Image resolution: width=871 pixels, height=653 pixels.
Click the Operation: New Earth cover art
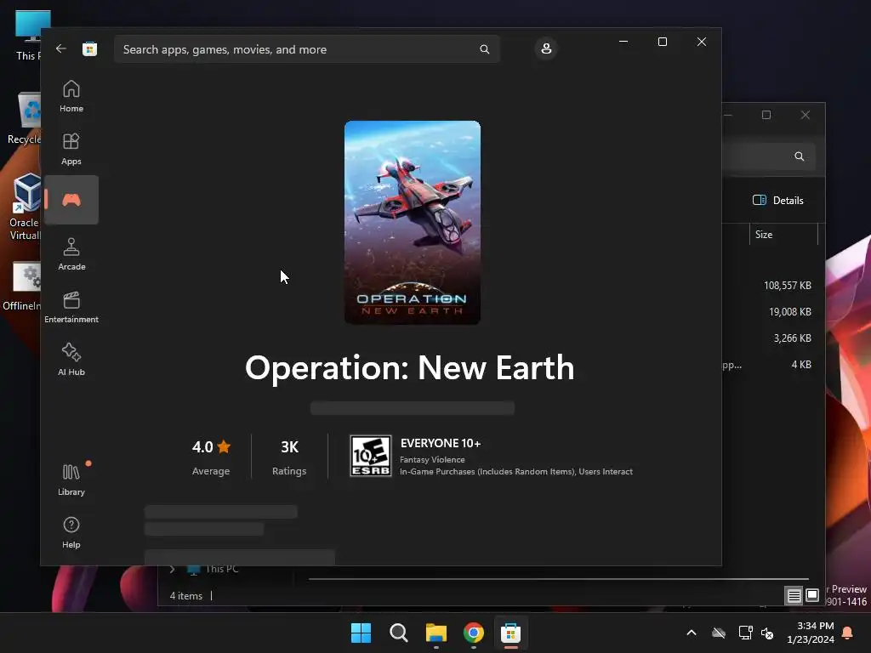tap(413, 223)
